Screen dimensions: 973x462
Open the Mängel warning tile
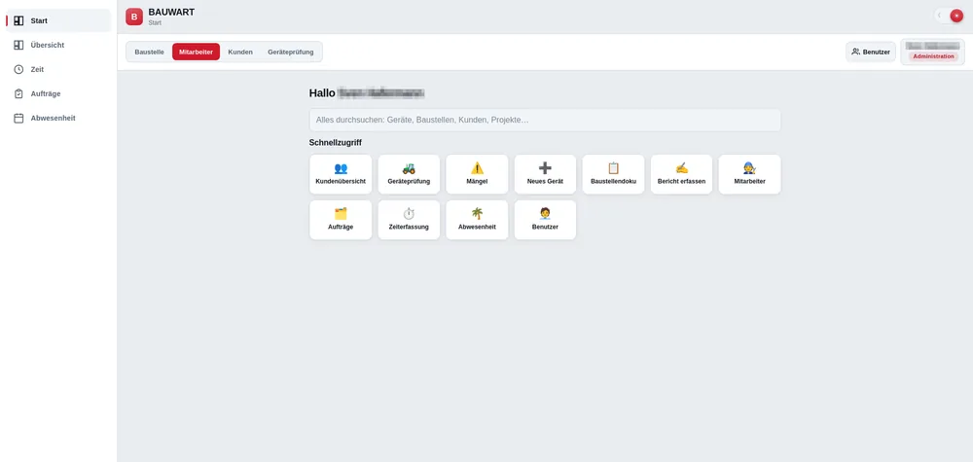pyautogui.click(x=477, y=174)
